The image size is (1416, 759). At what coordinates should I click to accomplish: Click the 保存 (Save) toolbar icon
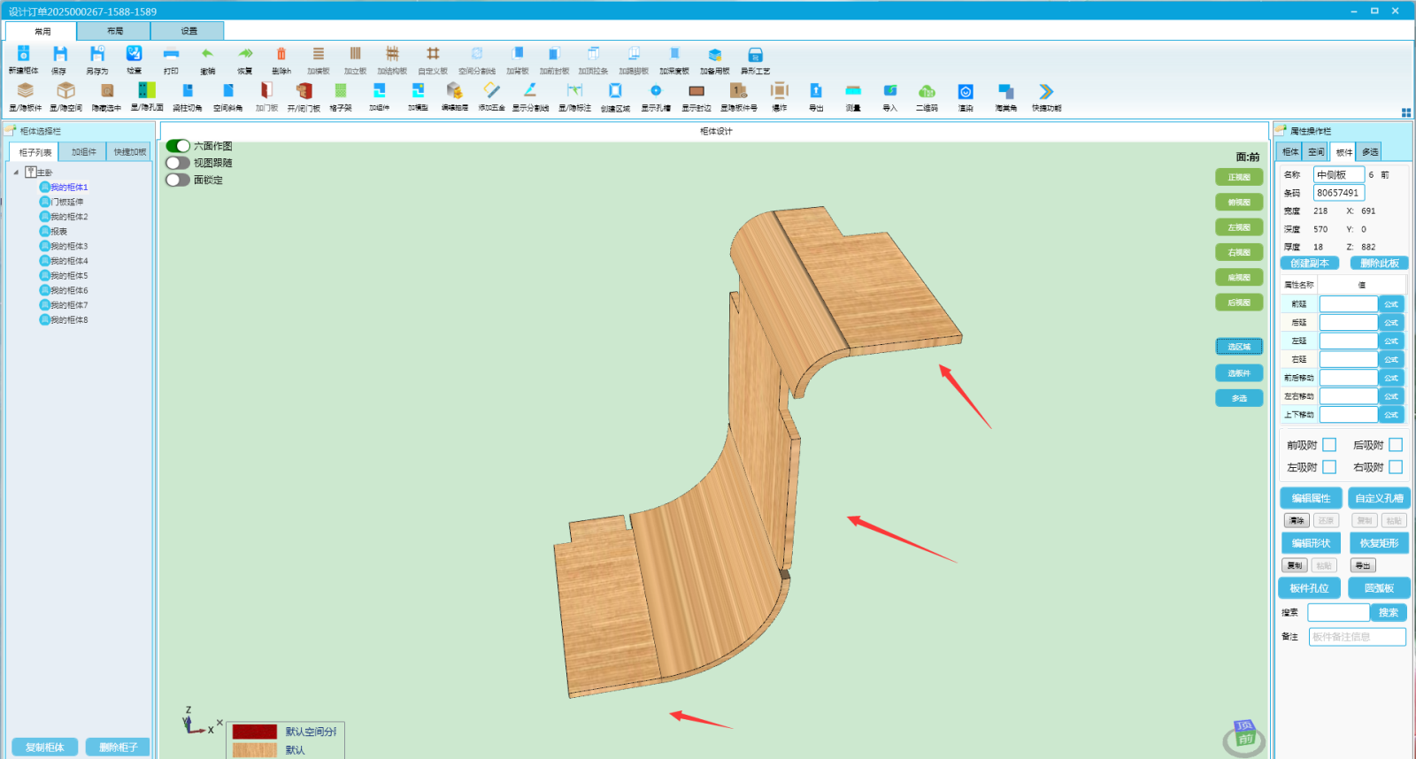(x=59, y=55)
